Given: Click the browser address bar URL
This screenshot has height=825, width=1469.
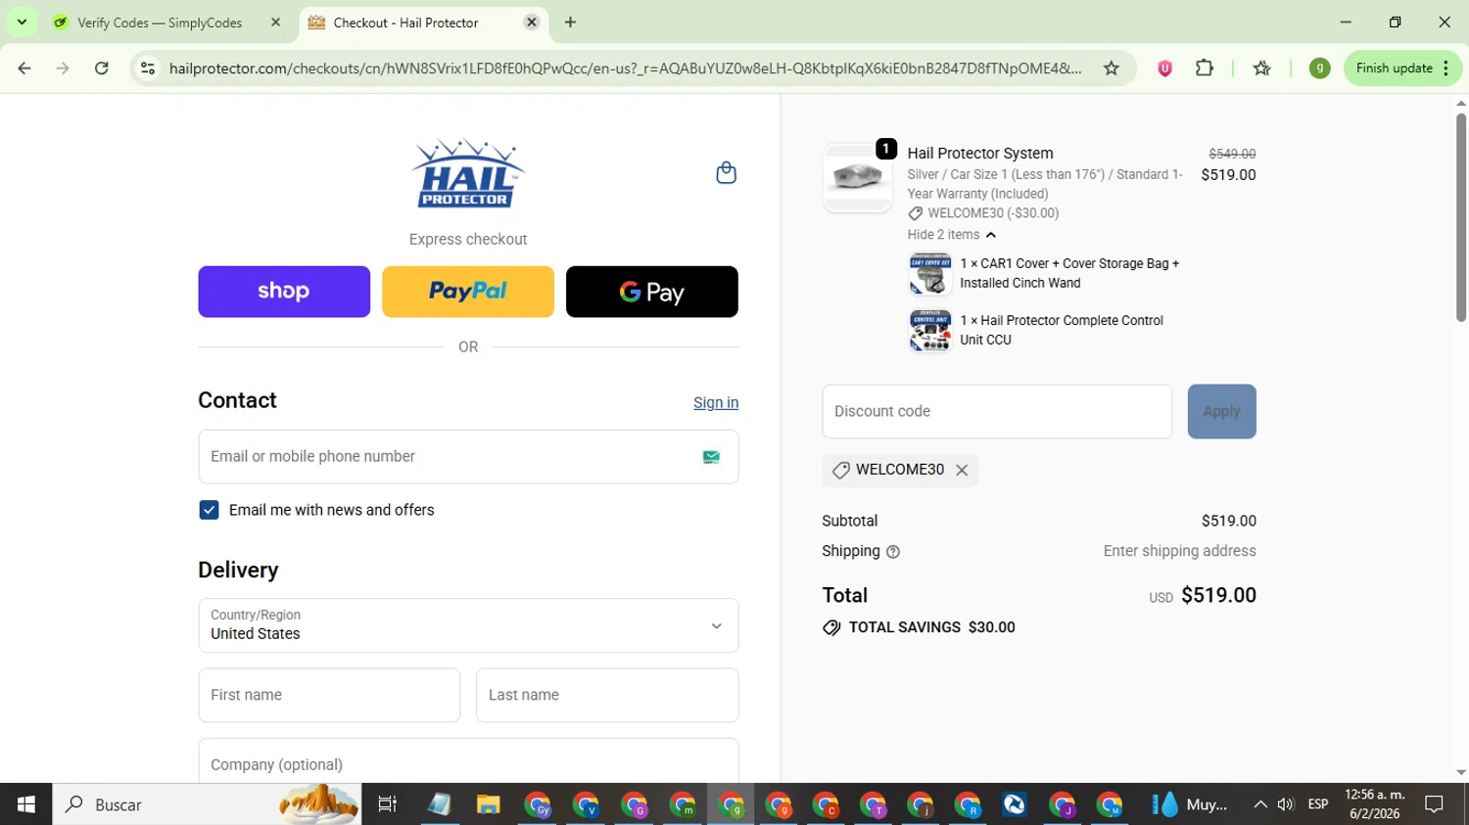Looking at the screenshot, I should coord(625,69).
